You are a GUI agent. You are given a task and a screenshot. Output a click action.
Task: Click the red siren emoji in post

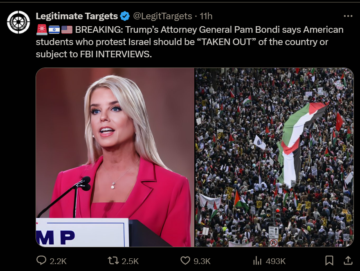click(x=42, y=29)
